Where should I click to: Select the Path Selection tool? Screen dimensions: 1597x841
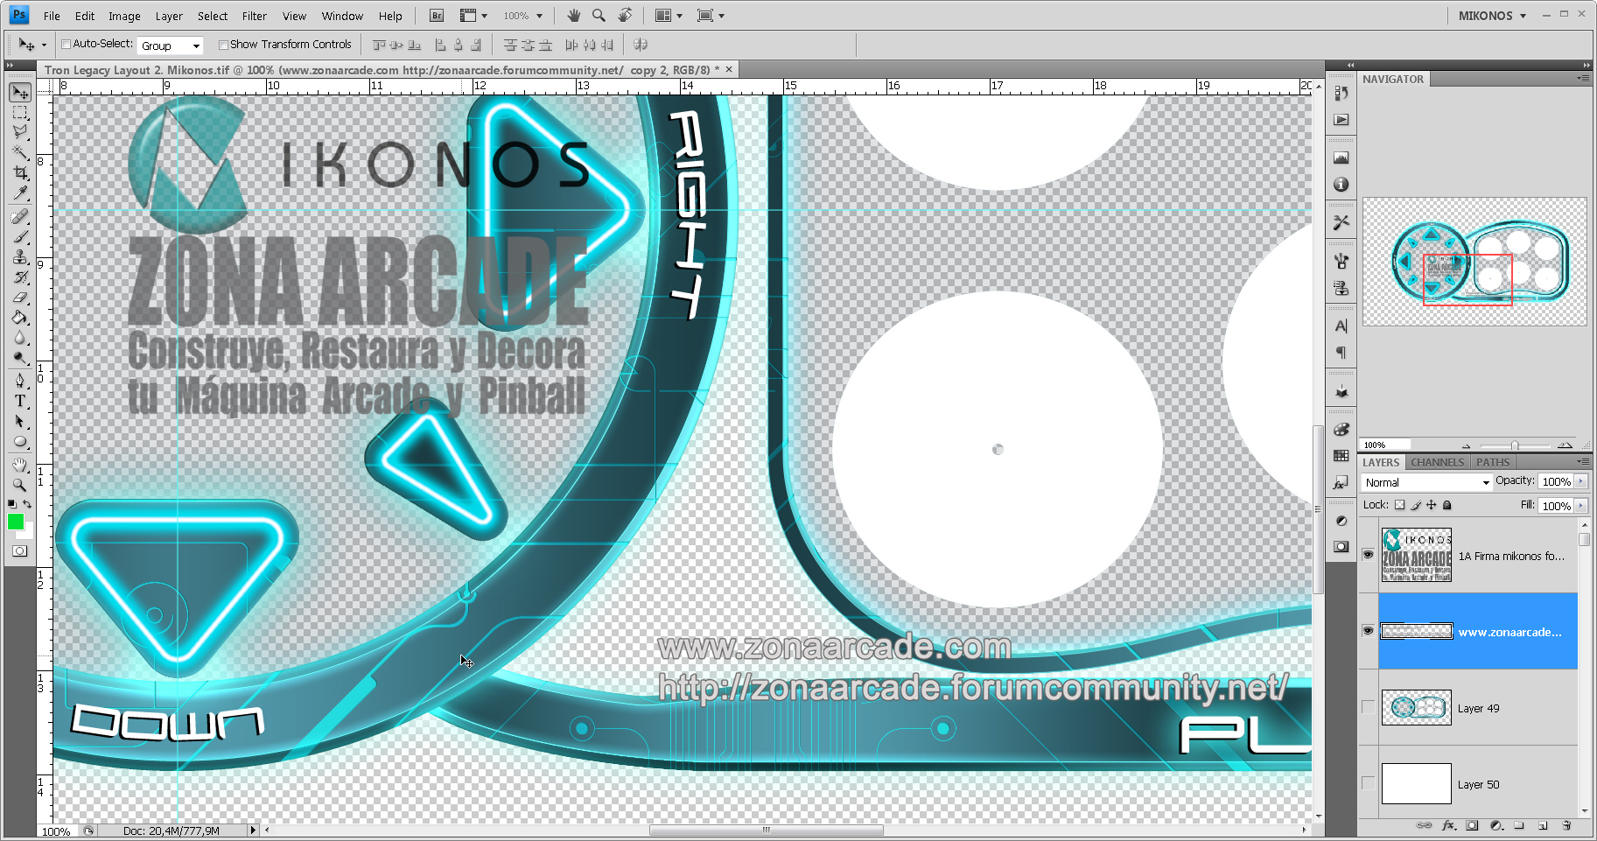coord(20,421)
